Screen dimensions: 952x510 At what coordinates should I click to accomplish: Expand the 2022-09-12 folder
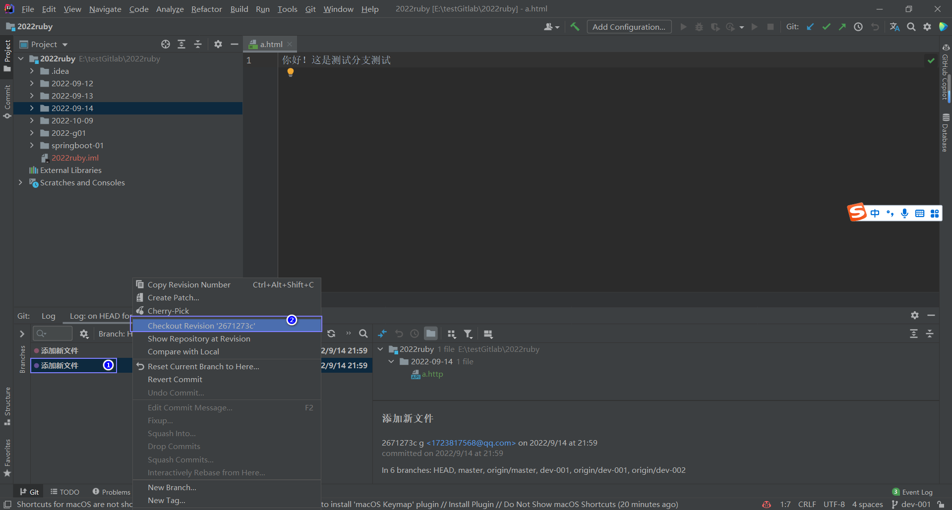32,83
